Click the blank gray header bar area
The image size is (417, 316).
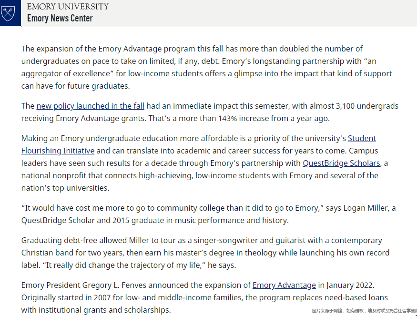pos(262,12)
